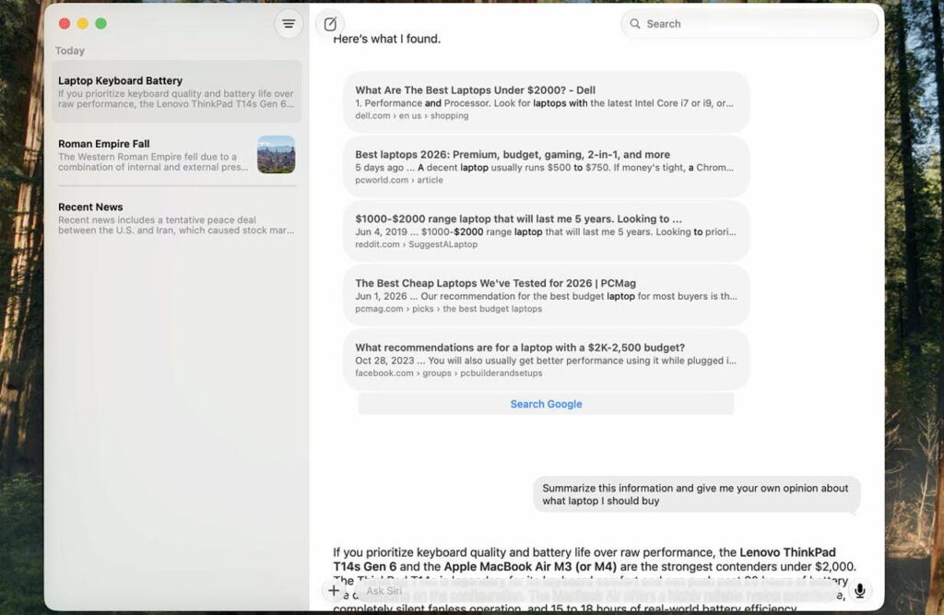This screenshot has height=615, width=944.
Task: Click 'Here's what I found.' text
Action: [386, 39]
